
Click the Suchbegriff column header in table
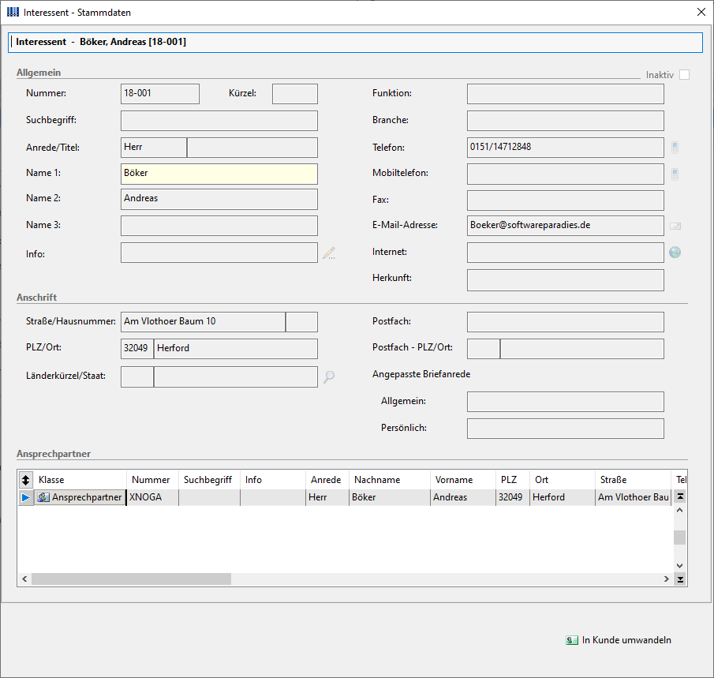[209, 480]
